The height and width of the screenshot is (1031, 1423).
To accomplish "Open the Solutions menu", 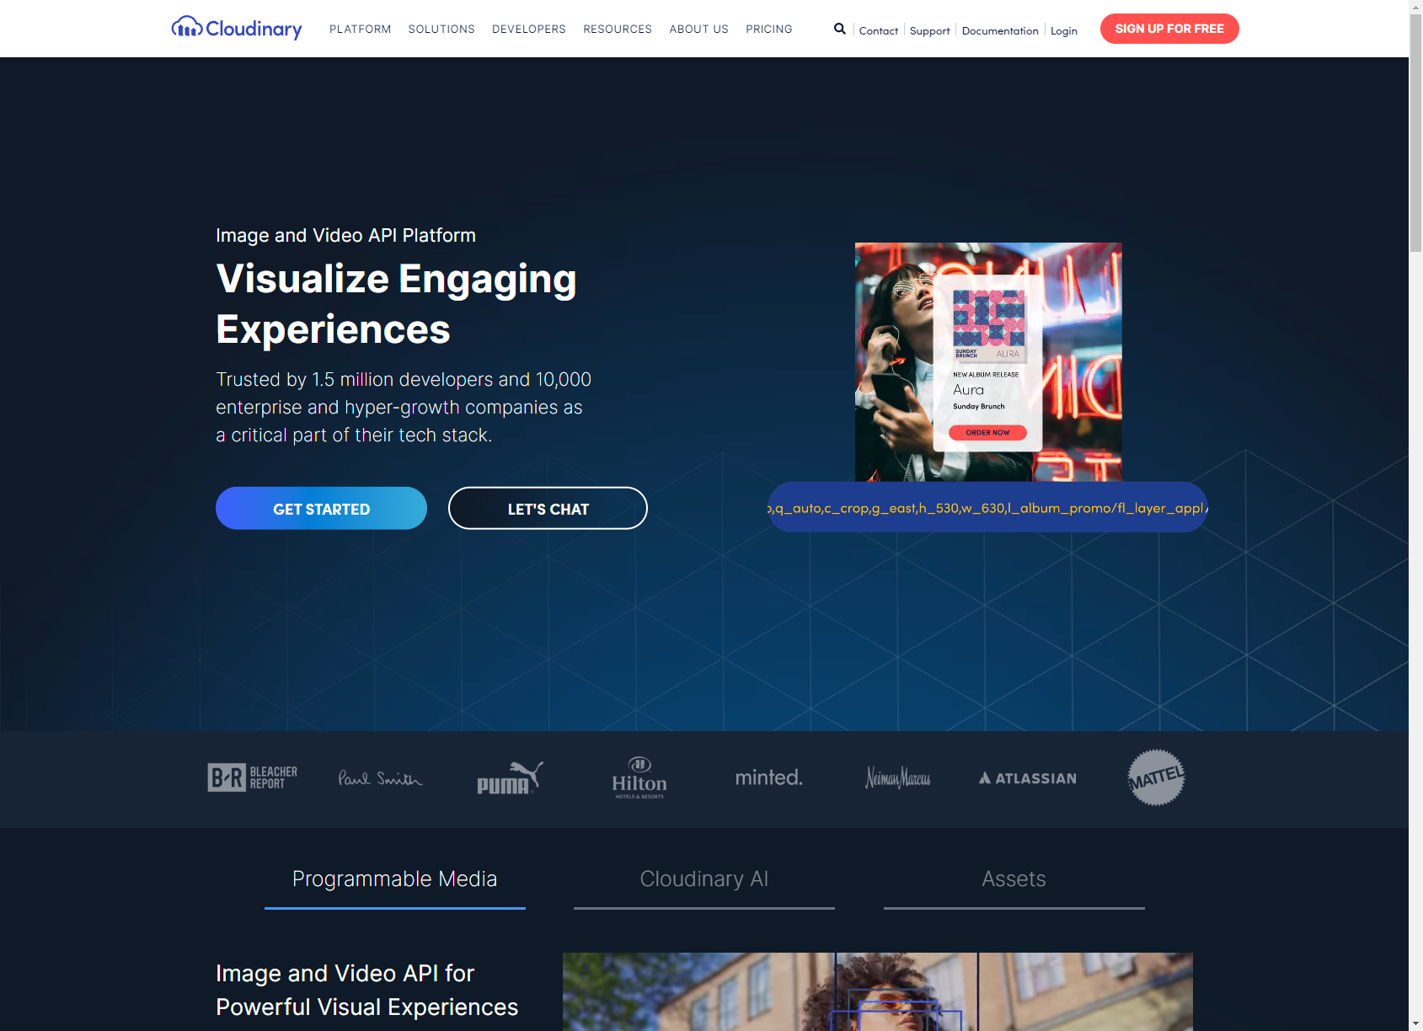I will pos(441,29).
